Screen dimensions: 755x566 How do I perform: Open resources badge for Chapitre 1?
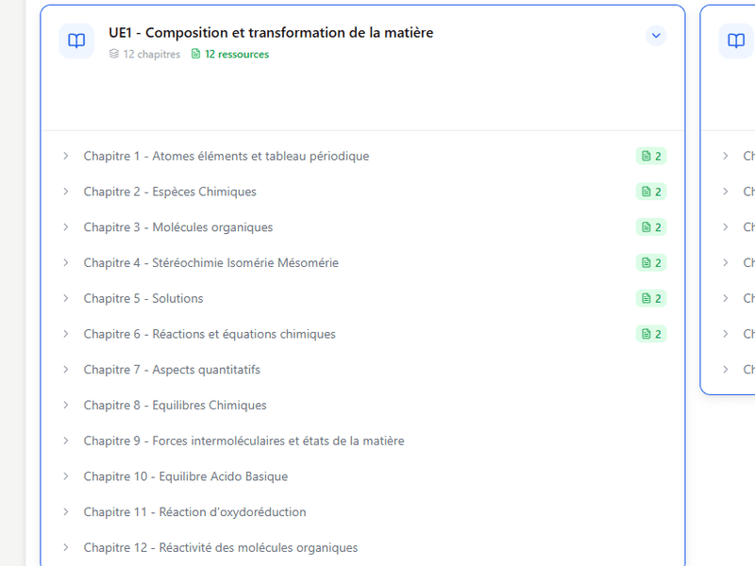(x=651, y=156)
